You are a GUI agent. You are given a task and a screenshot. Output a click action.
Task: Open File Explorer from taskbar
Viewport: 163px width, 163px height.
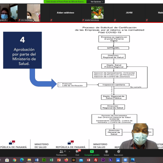[29, 160]
